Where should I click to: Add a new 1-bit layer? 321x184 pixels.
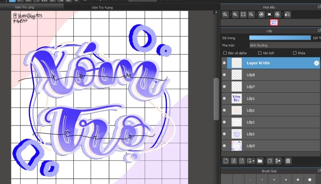242,161
